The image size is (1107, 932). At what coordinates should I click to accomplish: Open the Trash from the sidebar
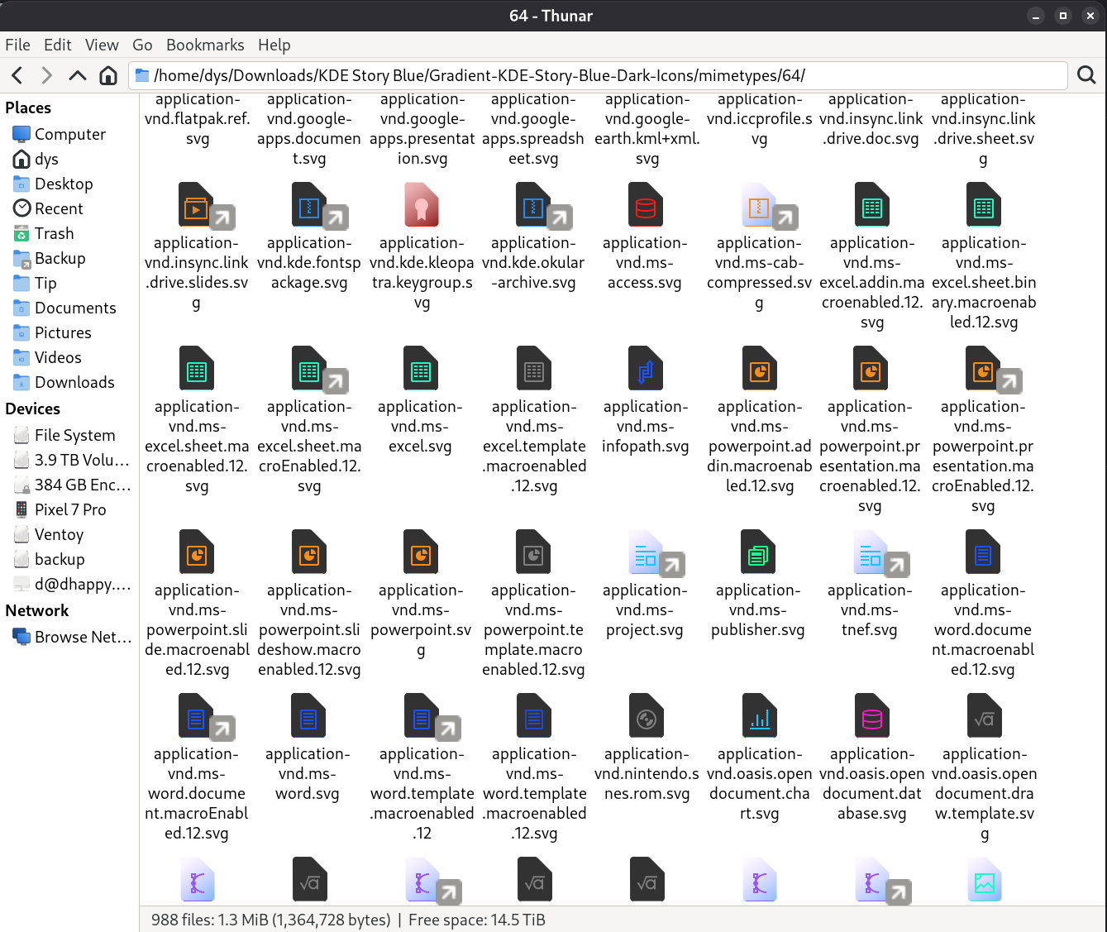click(x=55, y=233)
